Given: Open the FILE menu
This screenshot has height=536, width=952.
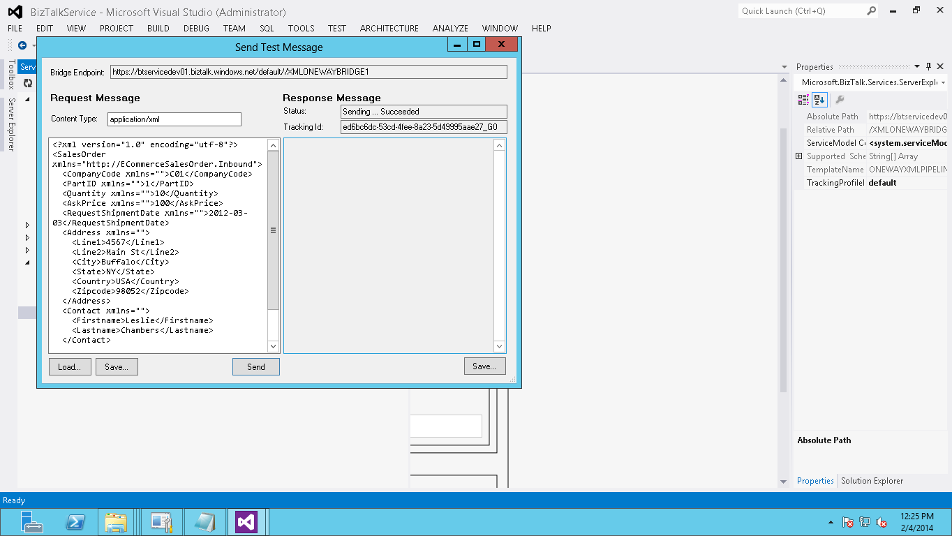Looking at the screenshot, I should pos(15,29).
